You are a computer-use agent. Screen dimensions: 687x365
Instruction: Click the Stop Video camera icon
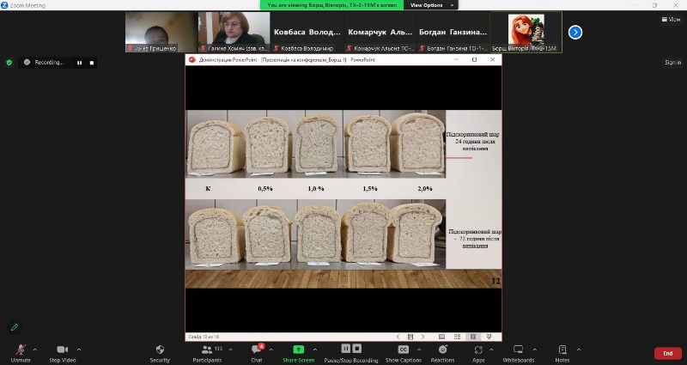(x=62, y=350)
